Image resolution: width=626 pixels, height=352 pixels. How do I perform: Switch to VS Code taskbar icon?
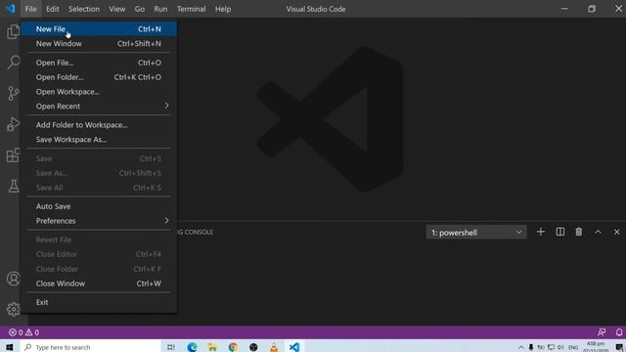point(294,347)
